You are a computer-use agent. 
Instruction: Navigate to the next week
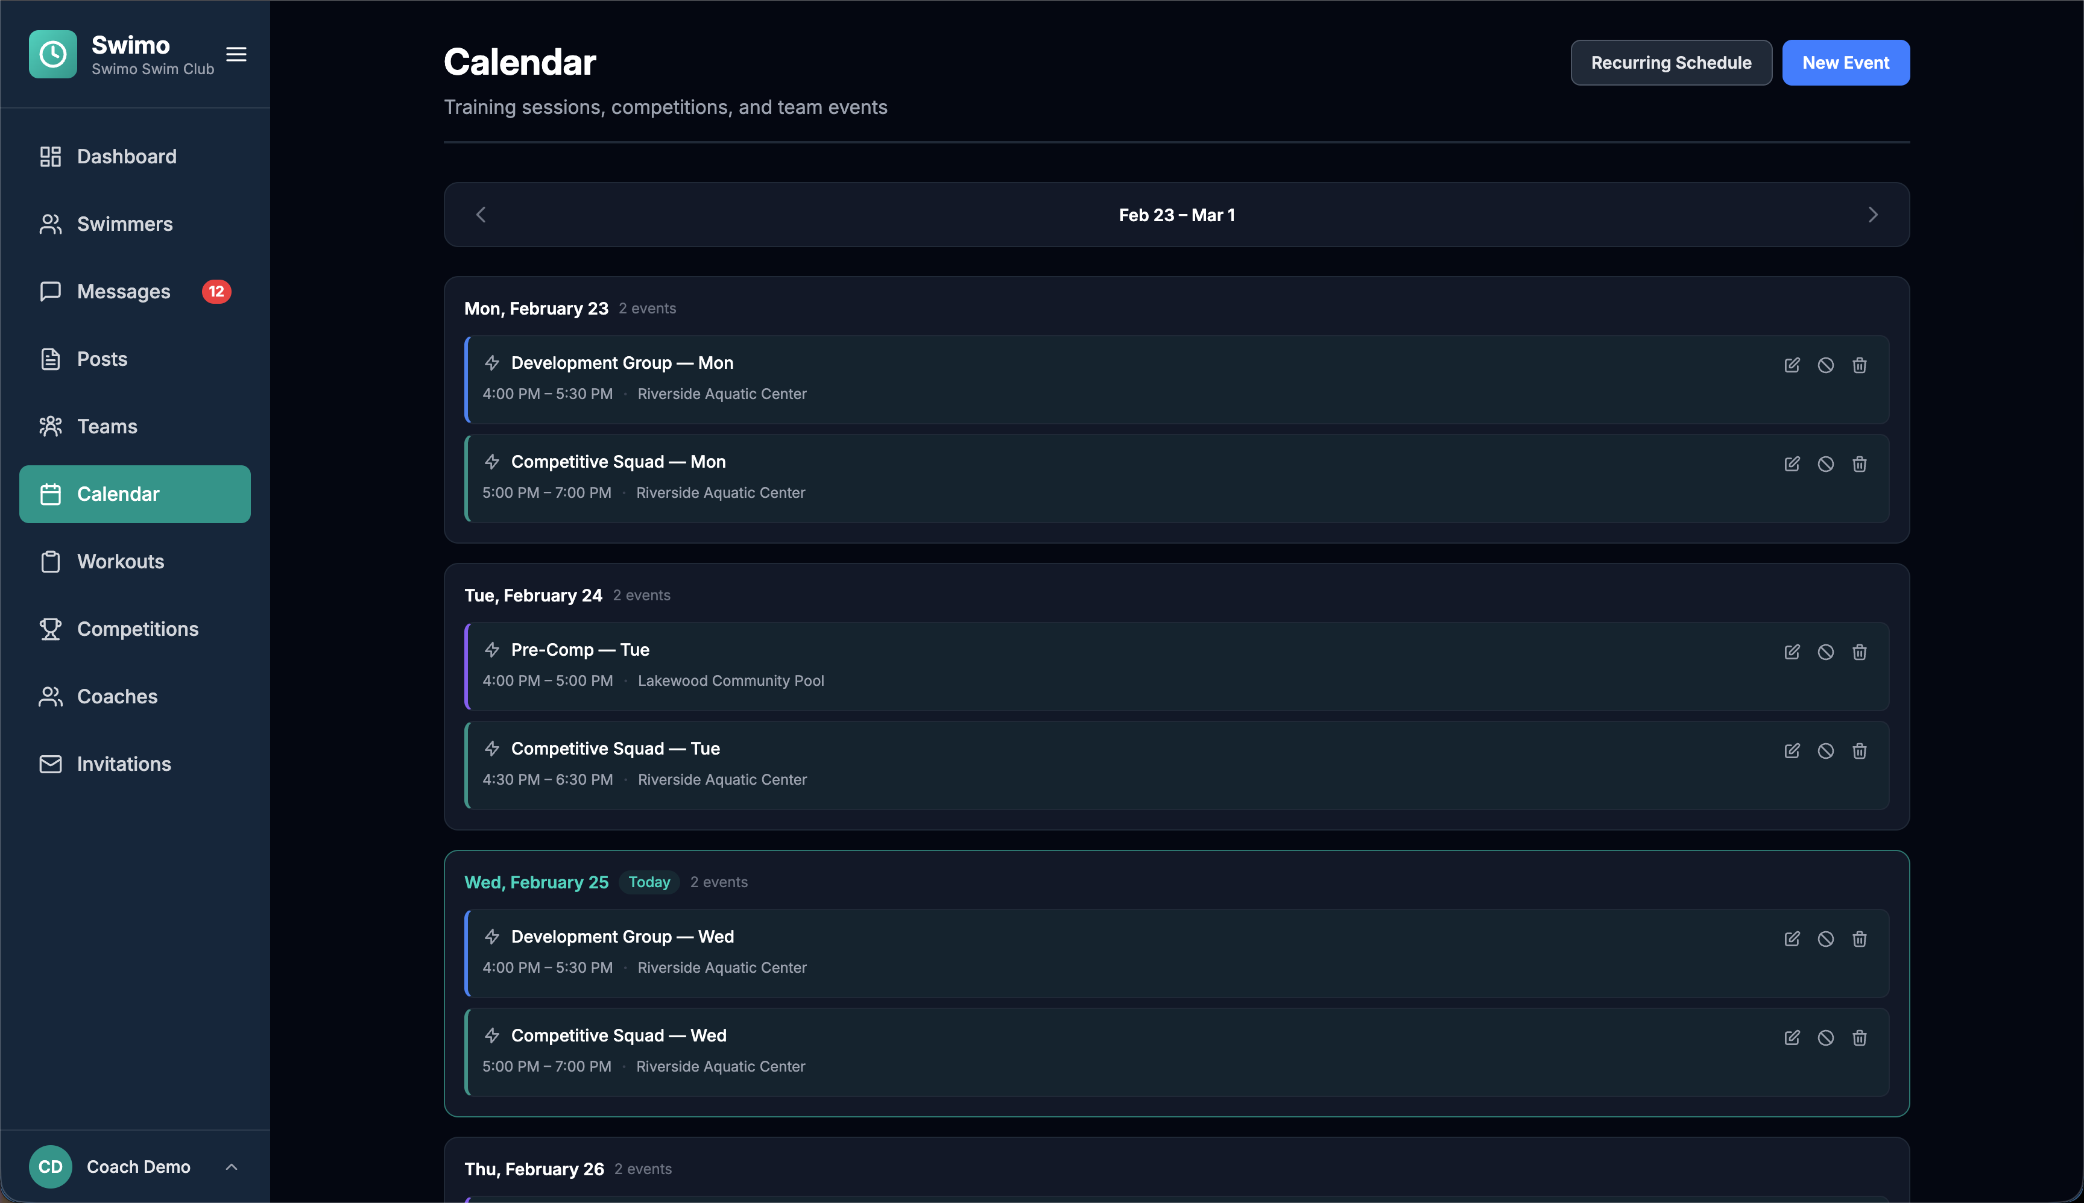pyautogui.click(x=1873, y=214)
